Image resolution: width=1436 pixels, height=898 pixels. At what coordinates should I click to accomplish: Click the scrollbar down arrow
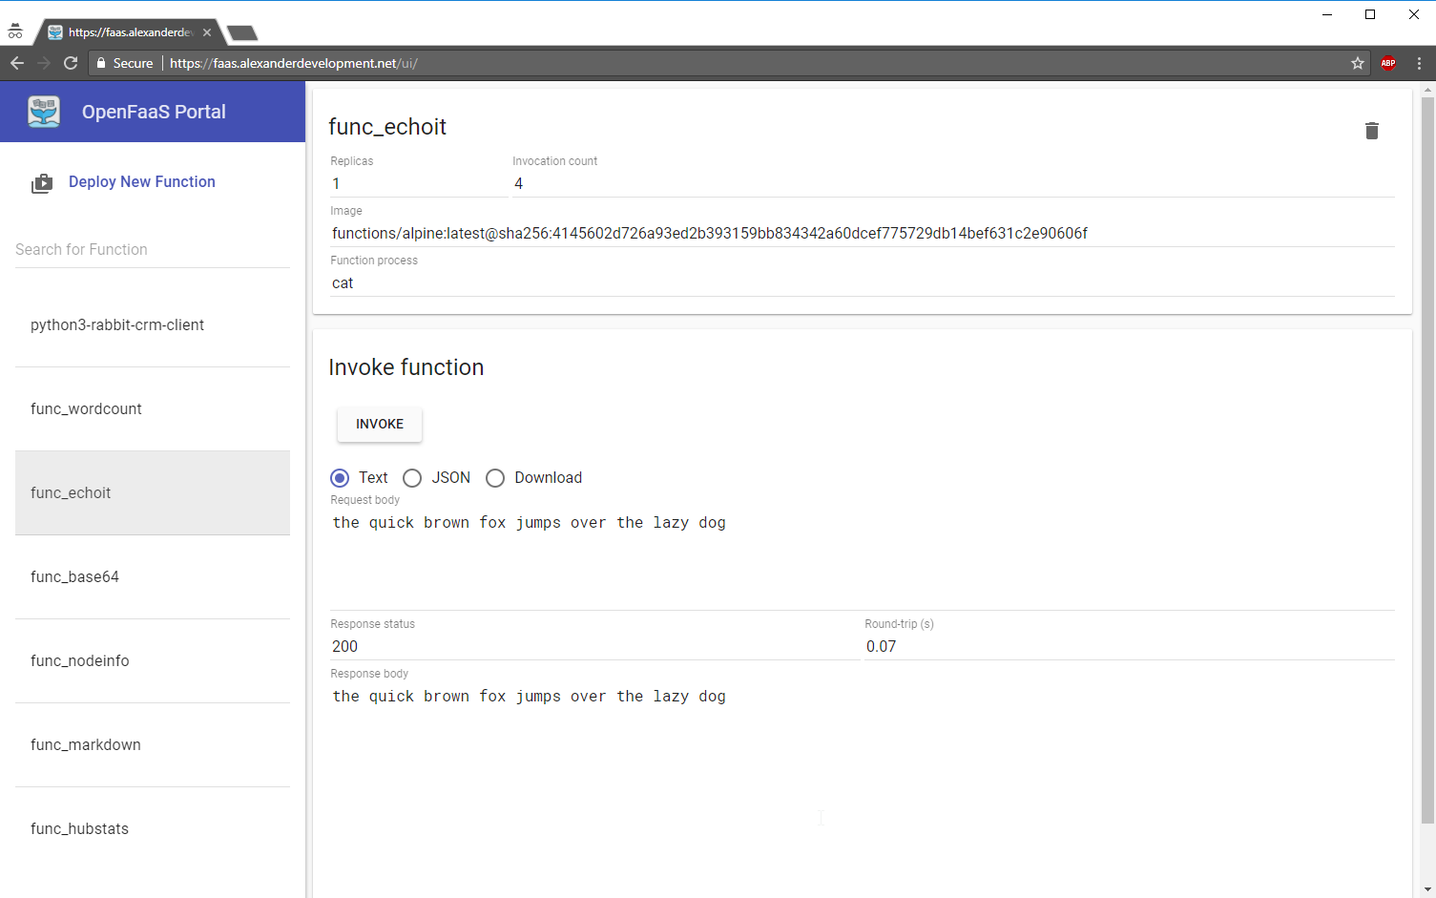pos(1427,889)
